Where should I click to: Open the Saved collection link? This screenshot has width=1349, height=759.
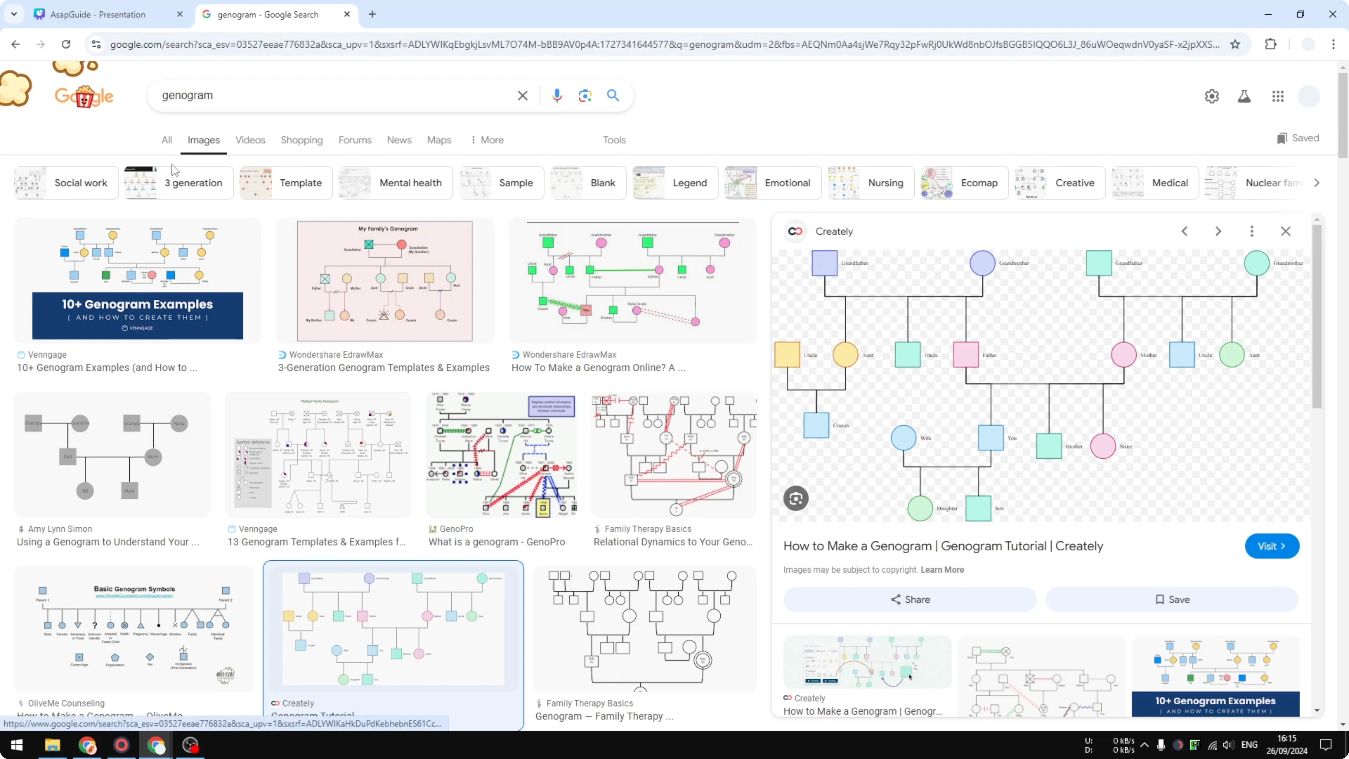(1297, 138)
